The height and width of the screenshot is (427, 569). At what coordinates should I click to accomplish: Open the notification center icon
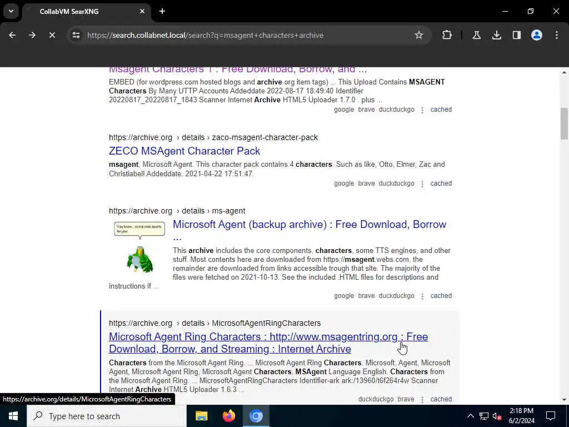pos(551,416)
